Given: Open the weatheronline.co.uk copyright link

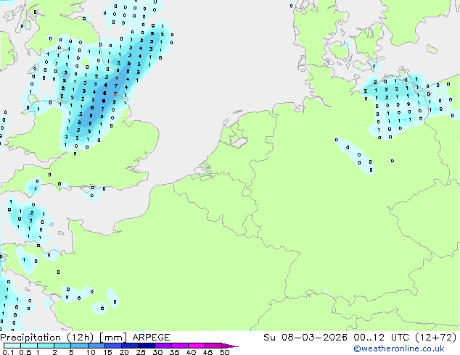Looking at the screenshot, I should pyautogui.click(x=399, y=348).
